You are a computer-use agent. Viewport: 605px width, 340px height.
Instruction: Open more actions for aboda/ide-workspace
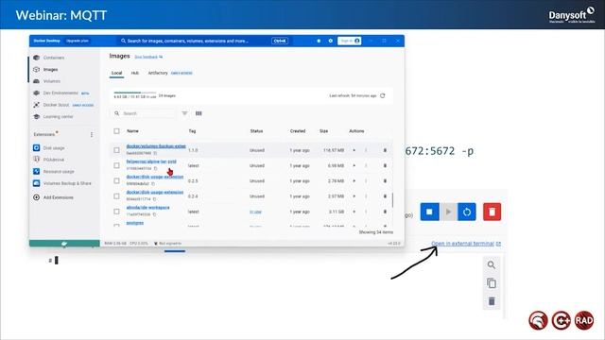coord(366,212)
